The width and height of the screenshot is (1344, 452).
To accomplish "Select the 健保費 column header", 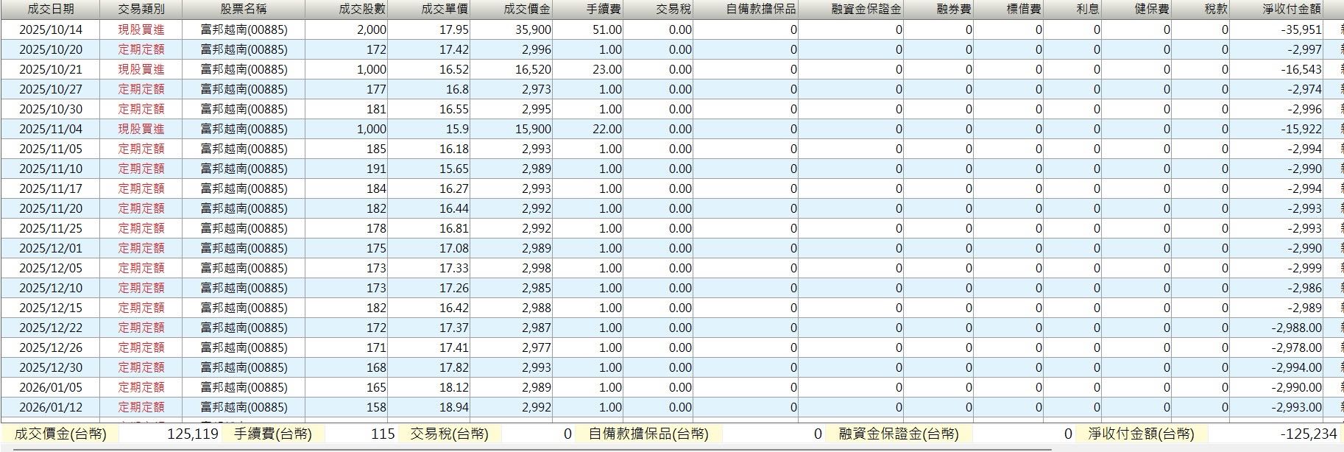I will tap(1152, 10).
